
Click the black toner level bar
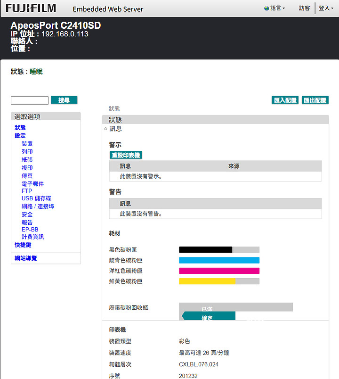click(219, 250)
